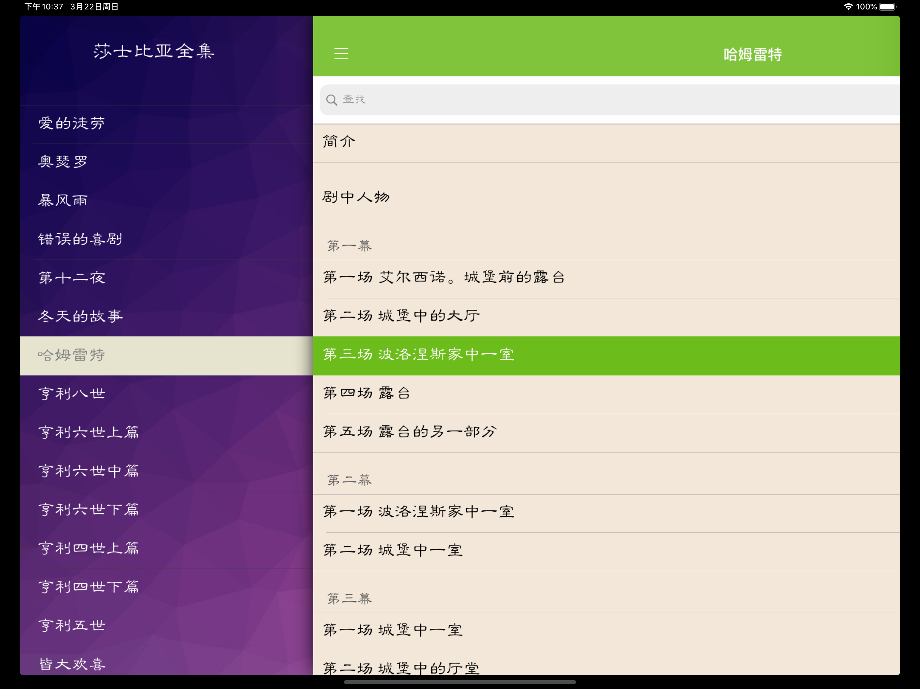The width and height of the screenshot is (920, 689).
Task: Open 第二场 城堡中一室 under 第二幕
Action: [606, 552]
